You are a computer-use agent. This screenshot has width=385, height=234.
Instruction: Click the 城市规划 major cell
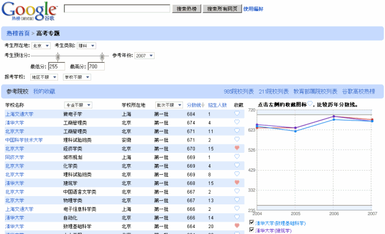tap(73, 157)
